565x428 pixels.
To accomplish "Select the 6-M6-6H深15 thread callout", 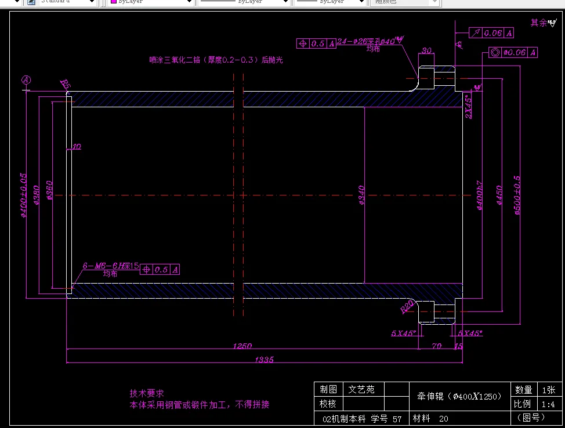I will coord(111,266).
